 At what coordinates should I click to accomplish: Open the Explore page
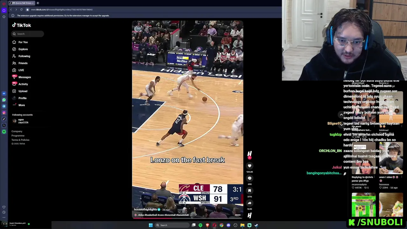(20, 49)
